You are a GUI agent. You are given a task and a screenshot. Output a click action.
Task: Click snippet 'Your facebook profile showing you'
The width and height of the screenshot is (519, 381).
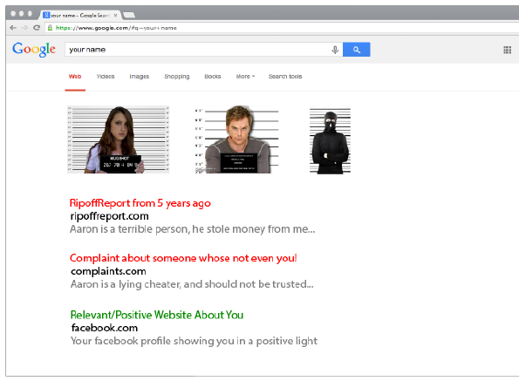click(194, 341)
